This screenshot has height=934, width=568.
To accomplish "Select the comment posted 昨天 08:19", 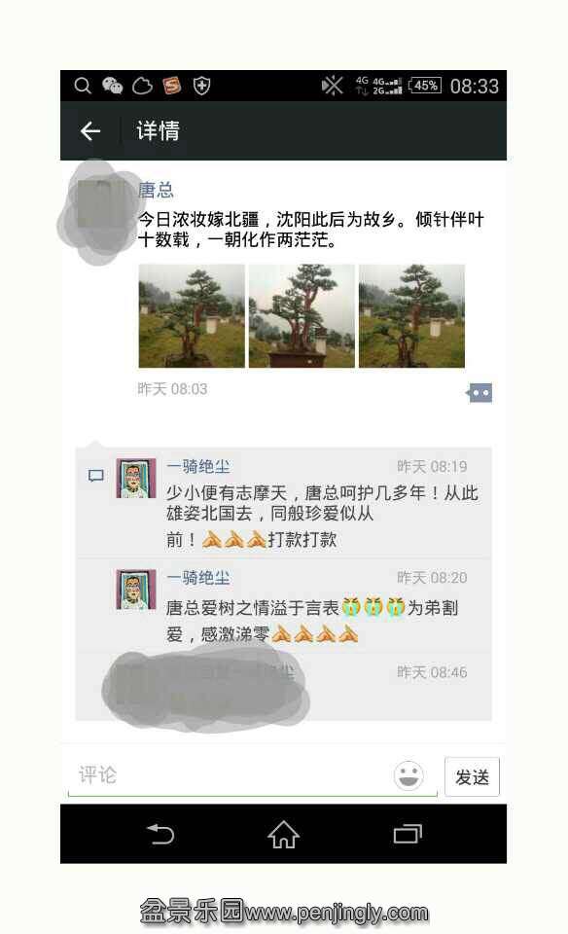I will pyautogui.click(x=283, y=503).
